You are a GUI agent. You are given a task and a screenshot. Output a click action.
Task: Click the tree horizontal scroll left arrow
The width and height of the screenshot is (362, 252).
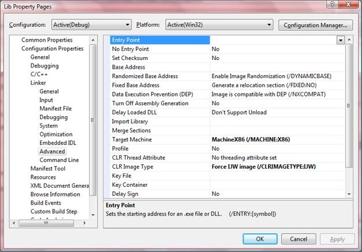coord(14,223)
